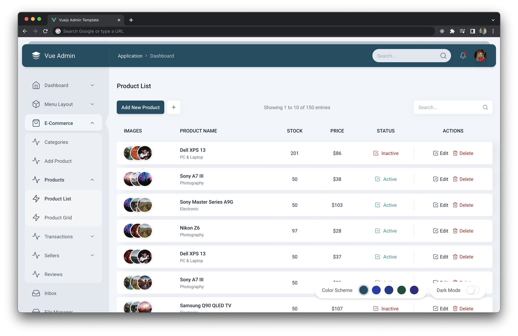Click the header search magnifier icon
Image resolution: width=518 pixels, height=336 pixels.
tap(443, 56)
